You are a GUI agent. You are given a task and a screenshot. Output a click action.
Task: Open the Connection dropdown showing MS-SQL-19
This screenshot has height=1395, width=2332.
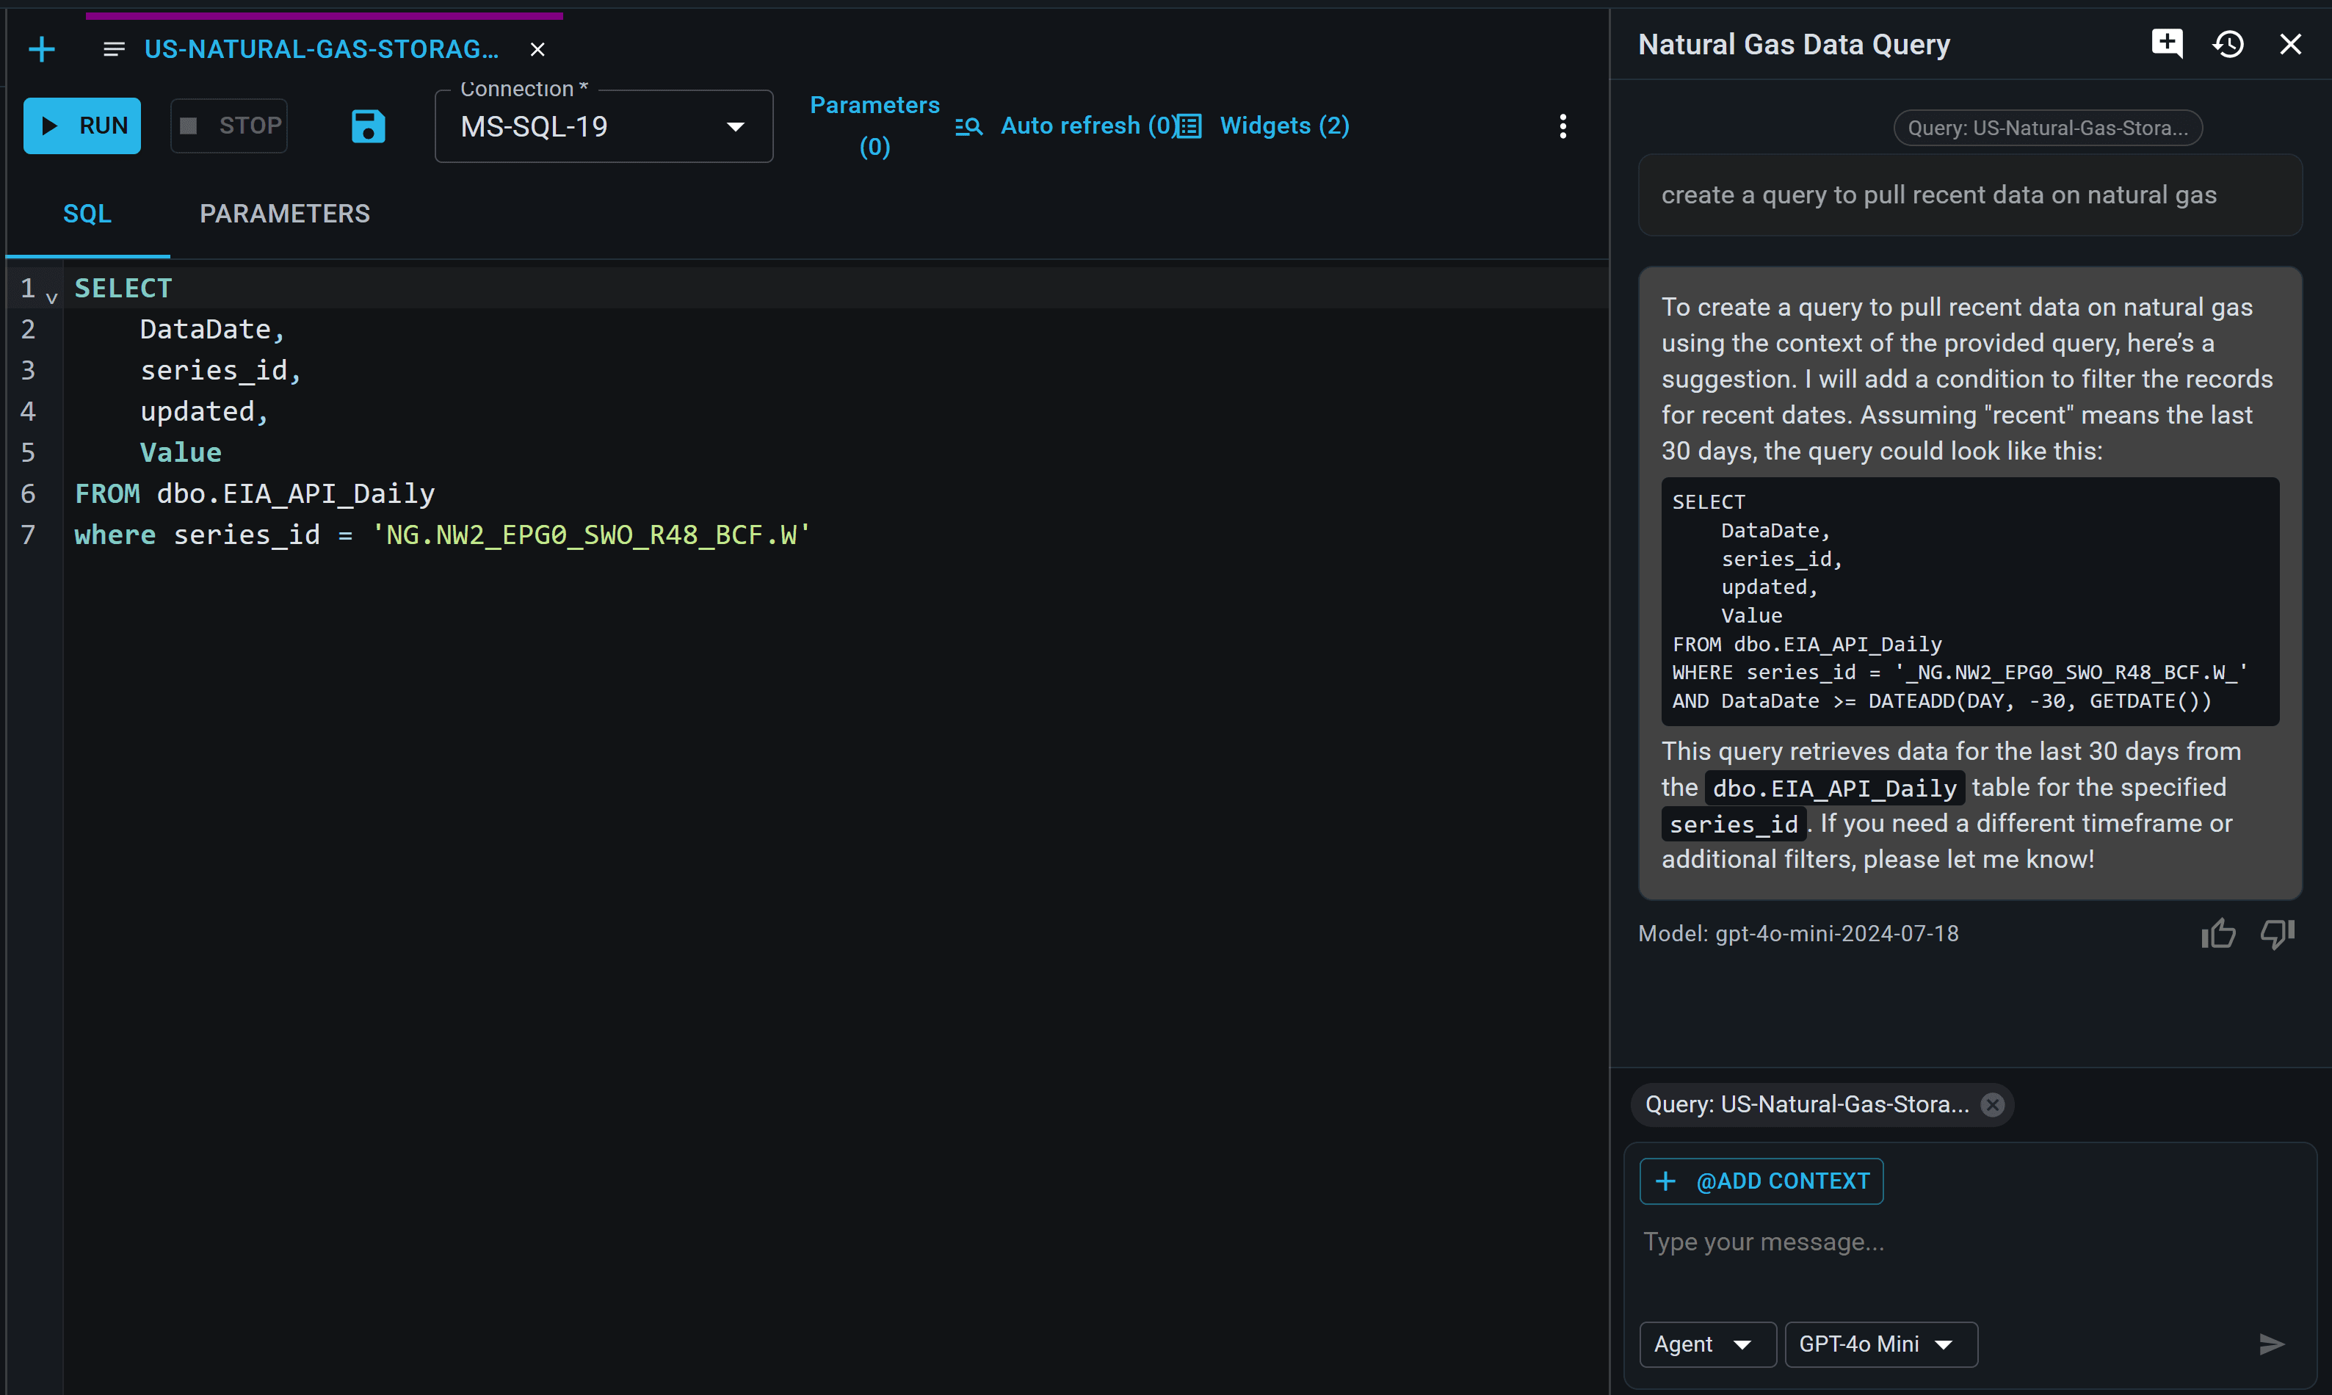[x=734, y=126]
